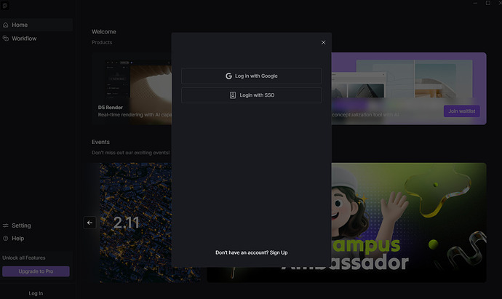
Task: Show previous event with the left arrow
Action: tap(89, 223)
